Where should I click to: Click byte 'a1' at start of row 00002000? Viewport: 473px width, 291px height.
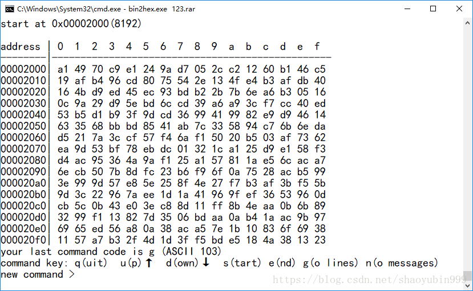click(x=63, y=69)
